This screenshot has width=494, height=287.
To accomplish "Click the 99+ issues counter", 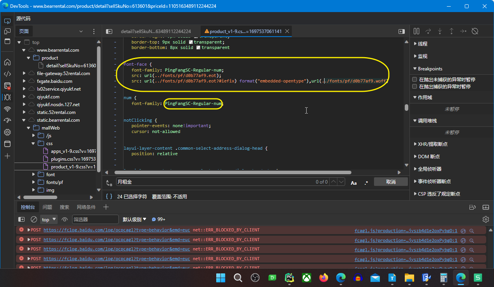I will pos(159,219).
